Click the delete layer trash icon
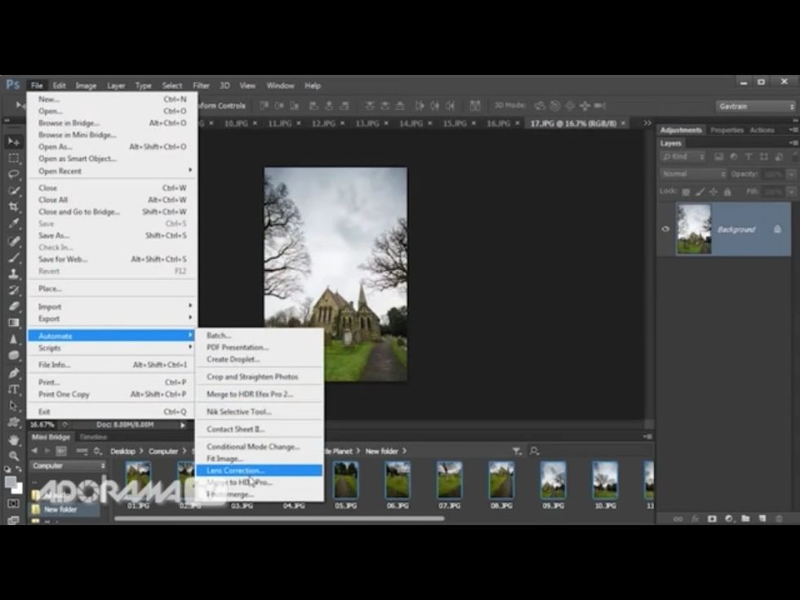Screen dimensions: 800x600 click(778, 519)
